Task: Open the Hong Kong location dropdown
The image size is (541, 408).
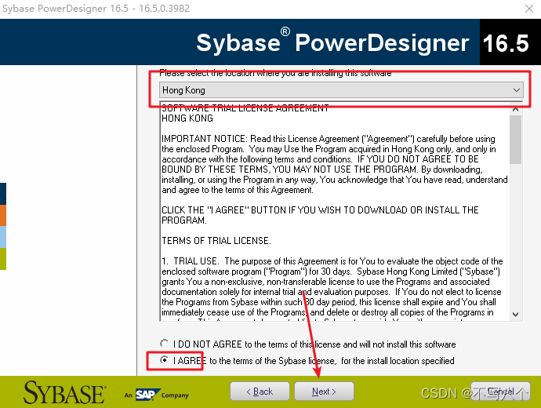Action: pos(341,90)
